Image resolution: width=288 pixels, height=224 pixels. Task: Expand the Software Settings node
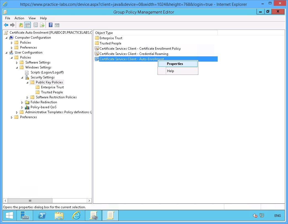point(17,62)
